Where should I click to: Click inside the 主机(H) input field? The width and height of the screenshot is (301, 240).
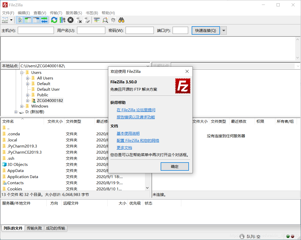click(36, 30)
